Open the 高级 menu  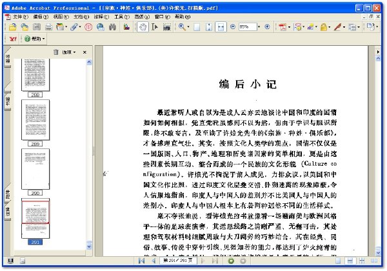point(142,17)
